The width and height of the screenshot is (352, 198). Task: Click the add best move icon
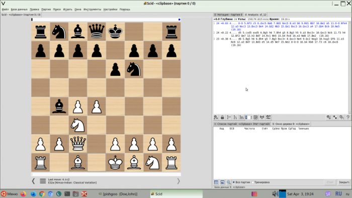pyautogui.click(x=229, y=117)
